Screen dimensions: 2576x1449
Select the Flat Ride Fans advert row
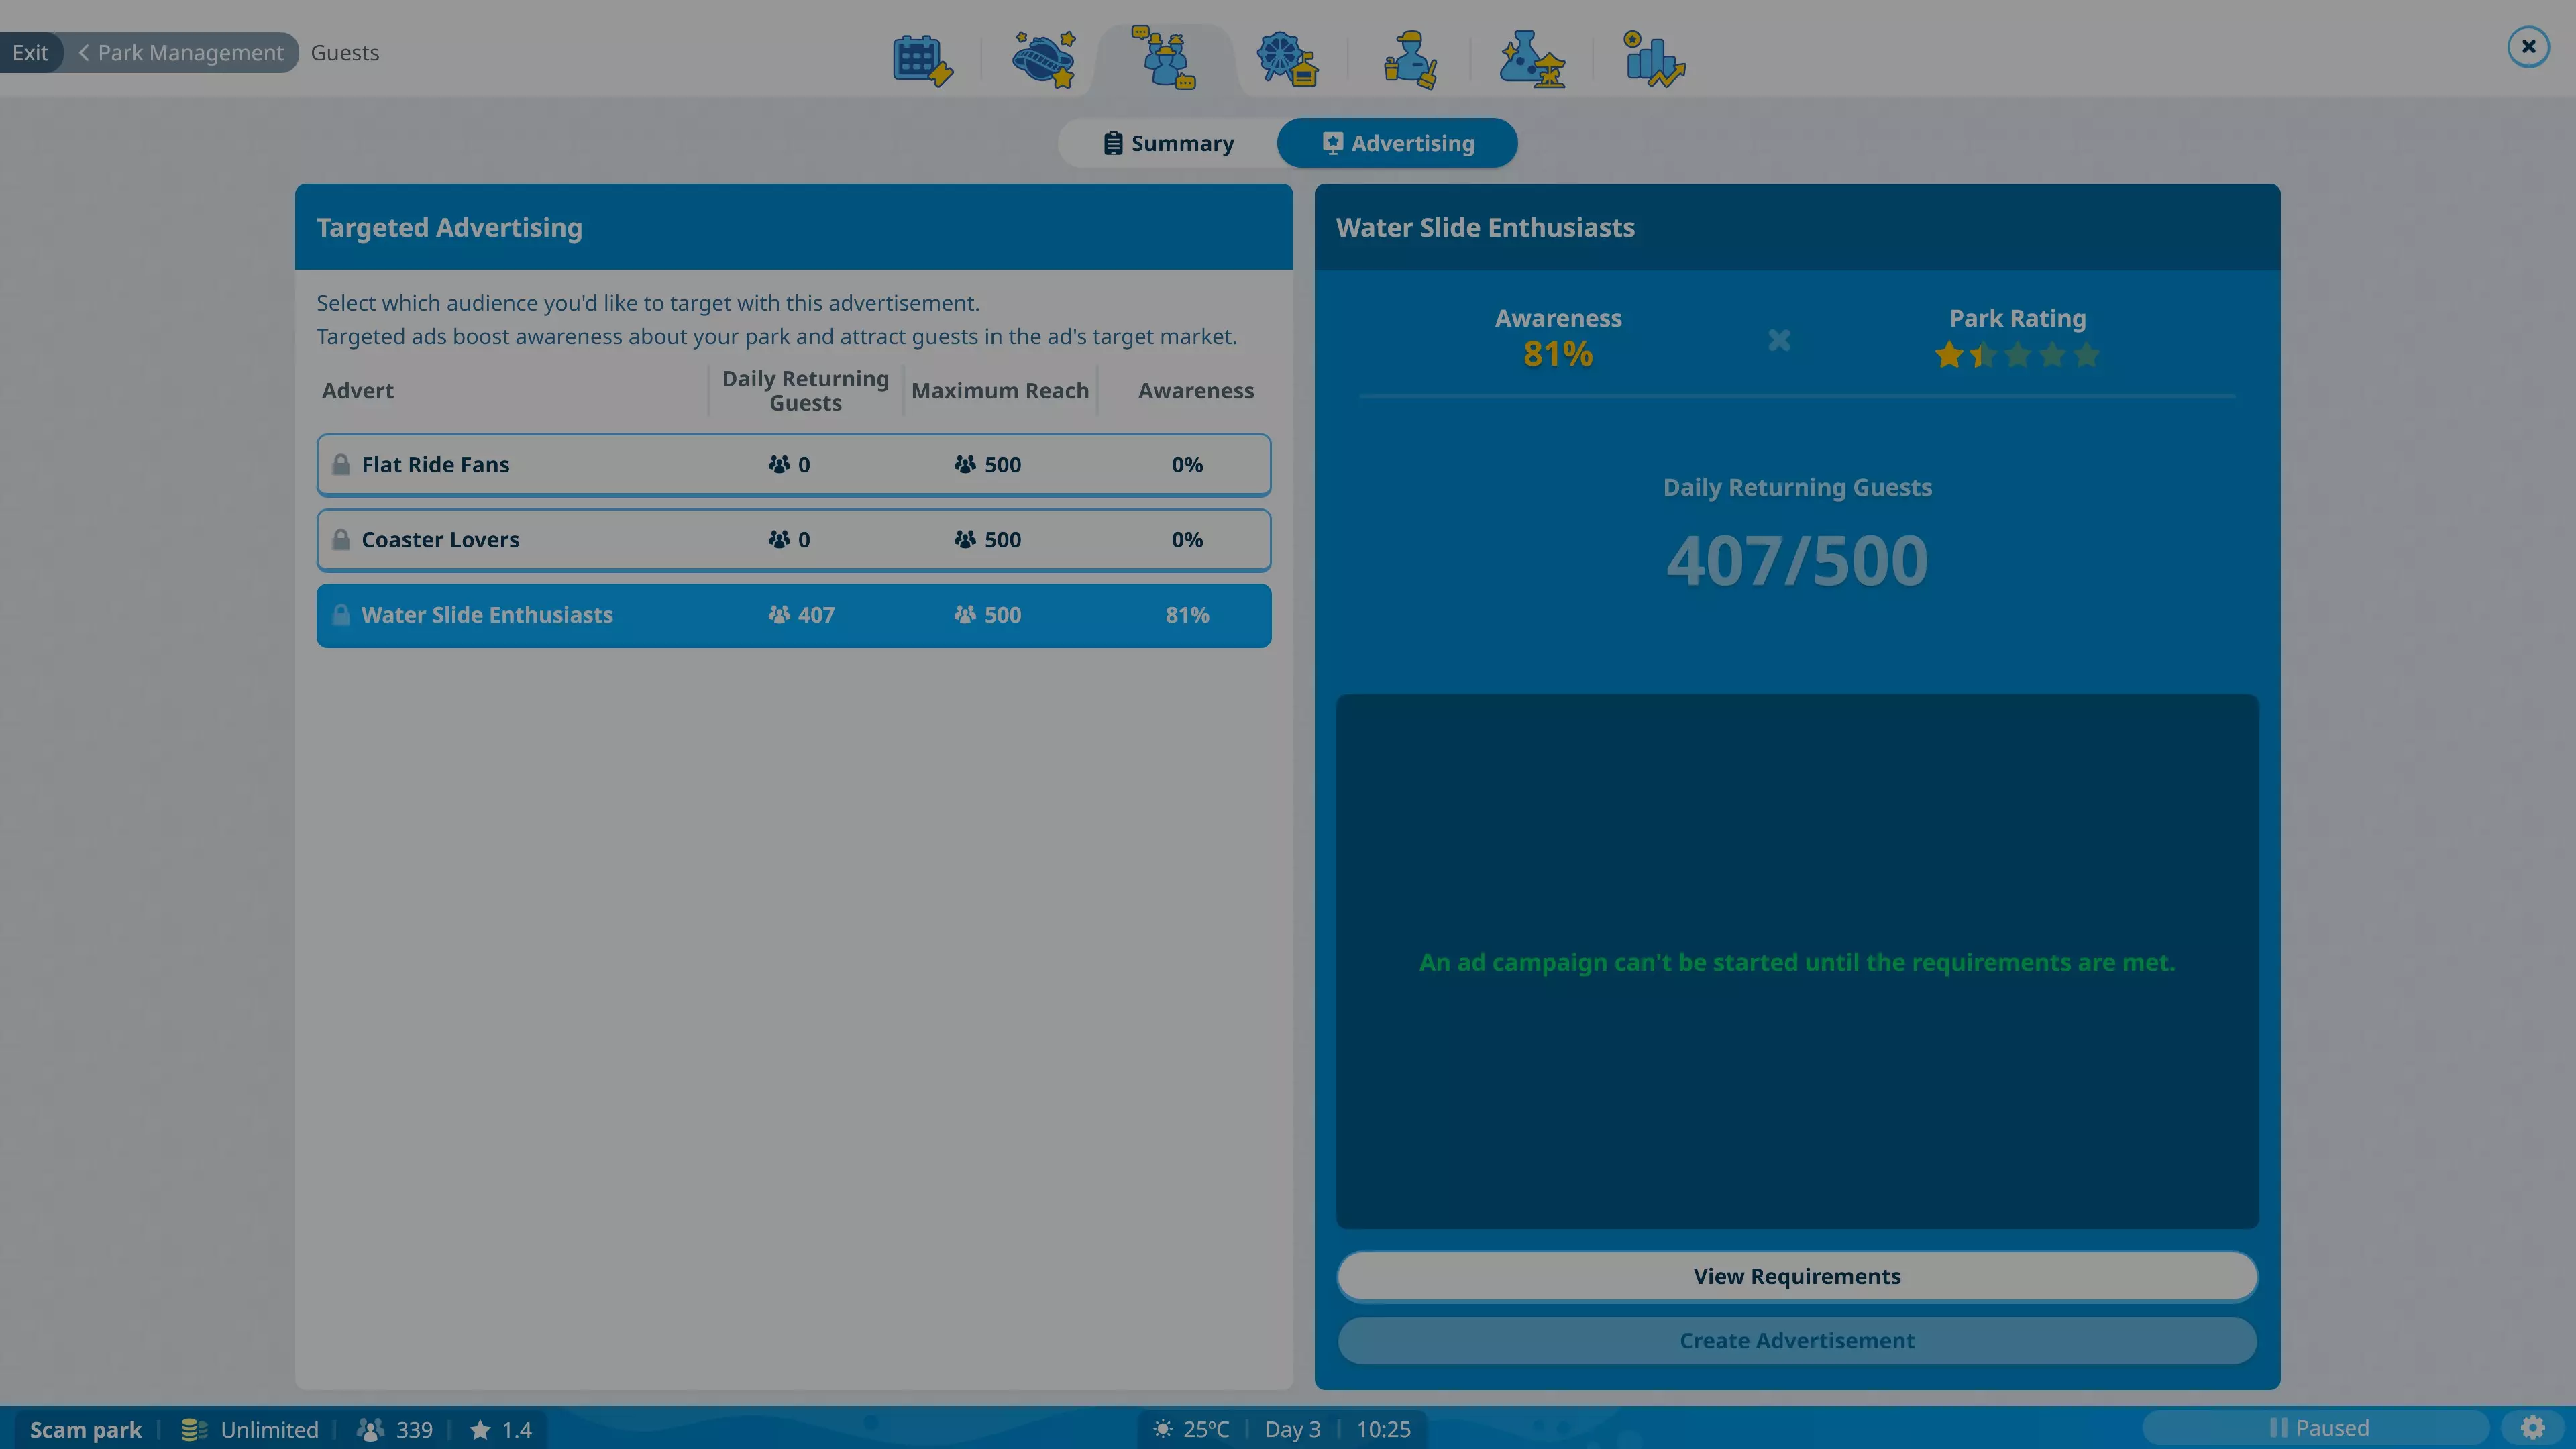tap(793, 465)
